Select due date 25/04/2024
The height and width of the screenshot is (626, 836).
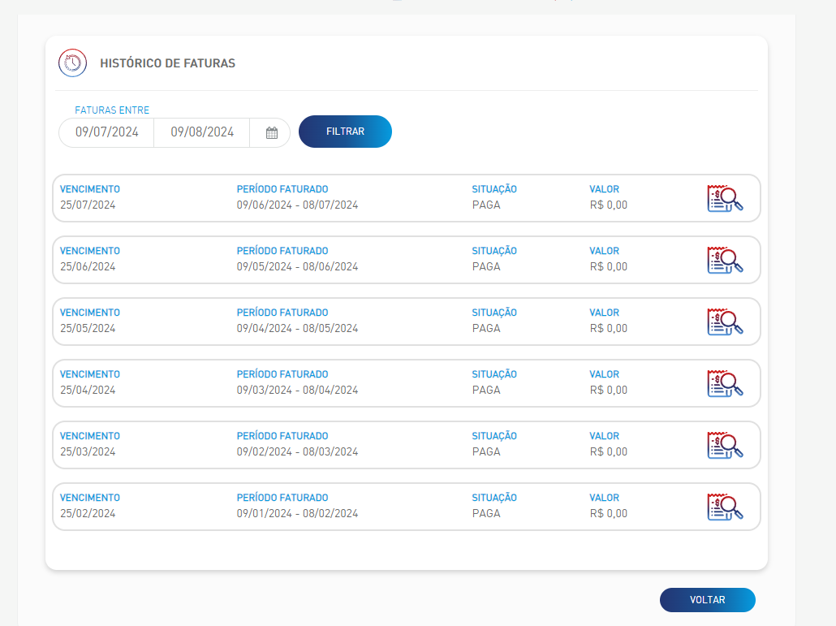point(88,391)
